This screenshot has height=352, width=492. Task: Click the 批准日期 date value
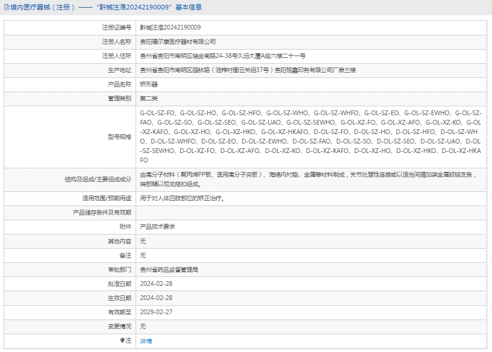pyautogui.click(x=156, y=283)
